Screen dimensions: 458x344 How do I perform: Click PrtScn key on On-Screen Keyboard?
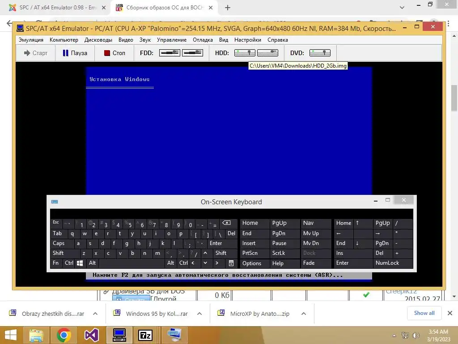click(254, 253)
